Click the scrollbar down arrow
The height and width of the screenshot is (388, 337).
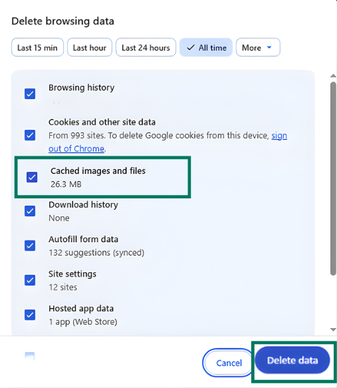[333, 329]
